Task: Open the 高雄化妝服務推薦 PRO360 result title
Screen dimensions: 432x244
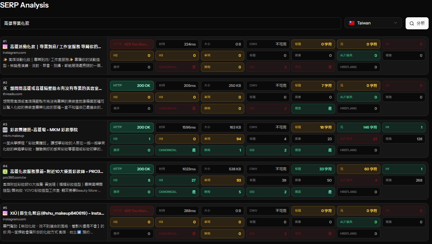Action: 57,171
